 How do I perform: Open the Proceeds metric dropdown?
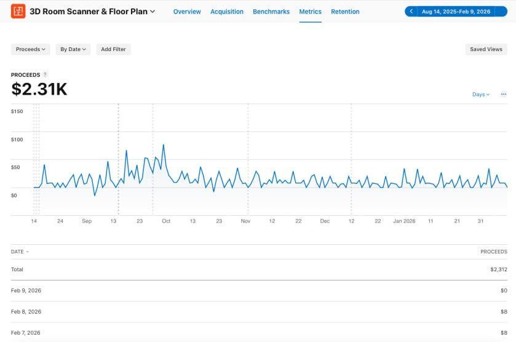[x=31, y=49]
